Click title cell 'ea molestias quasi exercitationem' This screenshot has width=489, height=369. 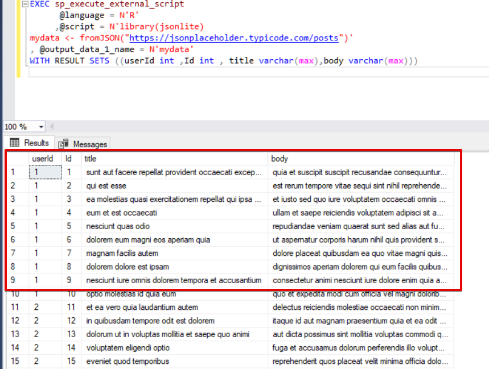tap(174, 200)
